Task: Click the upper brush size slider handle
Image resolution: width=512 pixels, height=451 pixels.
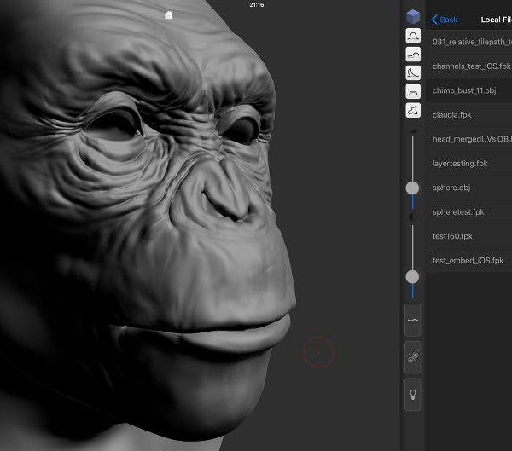Action: click(x=412, y=188)
